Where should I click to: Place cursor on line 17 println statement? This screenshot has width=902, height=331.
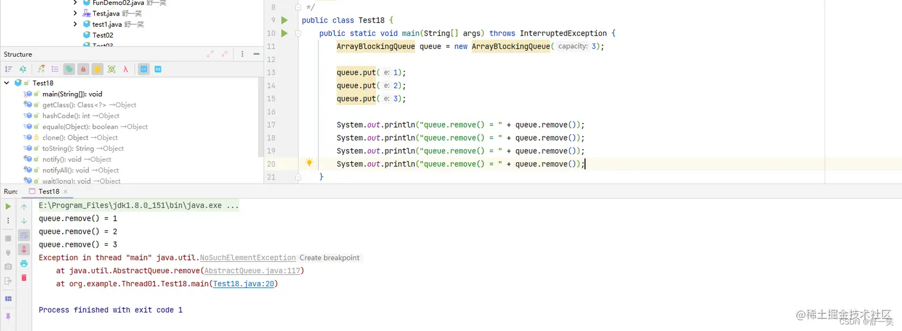click(461, 125)
